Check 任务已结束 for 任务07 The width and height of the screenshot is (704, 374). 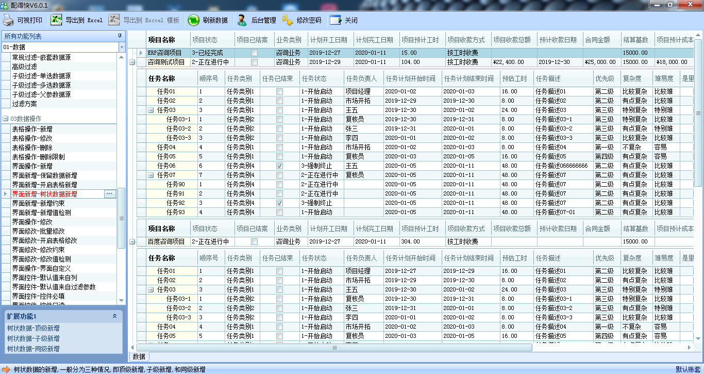(279, 175)
